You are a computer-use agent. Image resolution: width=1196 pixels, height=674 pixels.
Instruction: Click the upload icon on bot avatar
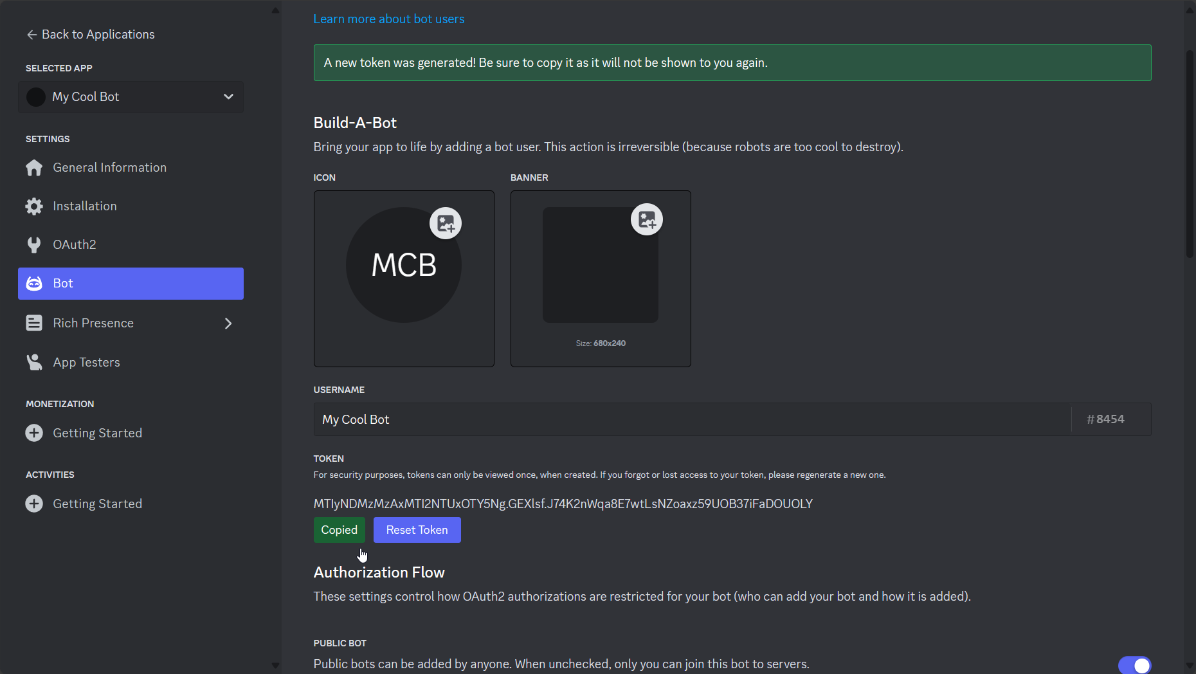(446, 223)
